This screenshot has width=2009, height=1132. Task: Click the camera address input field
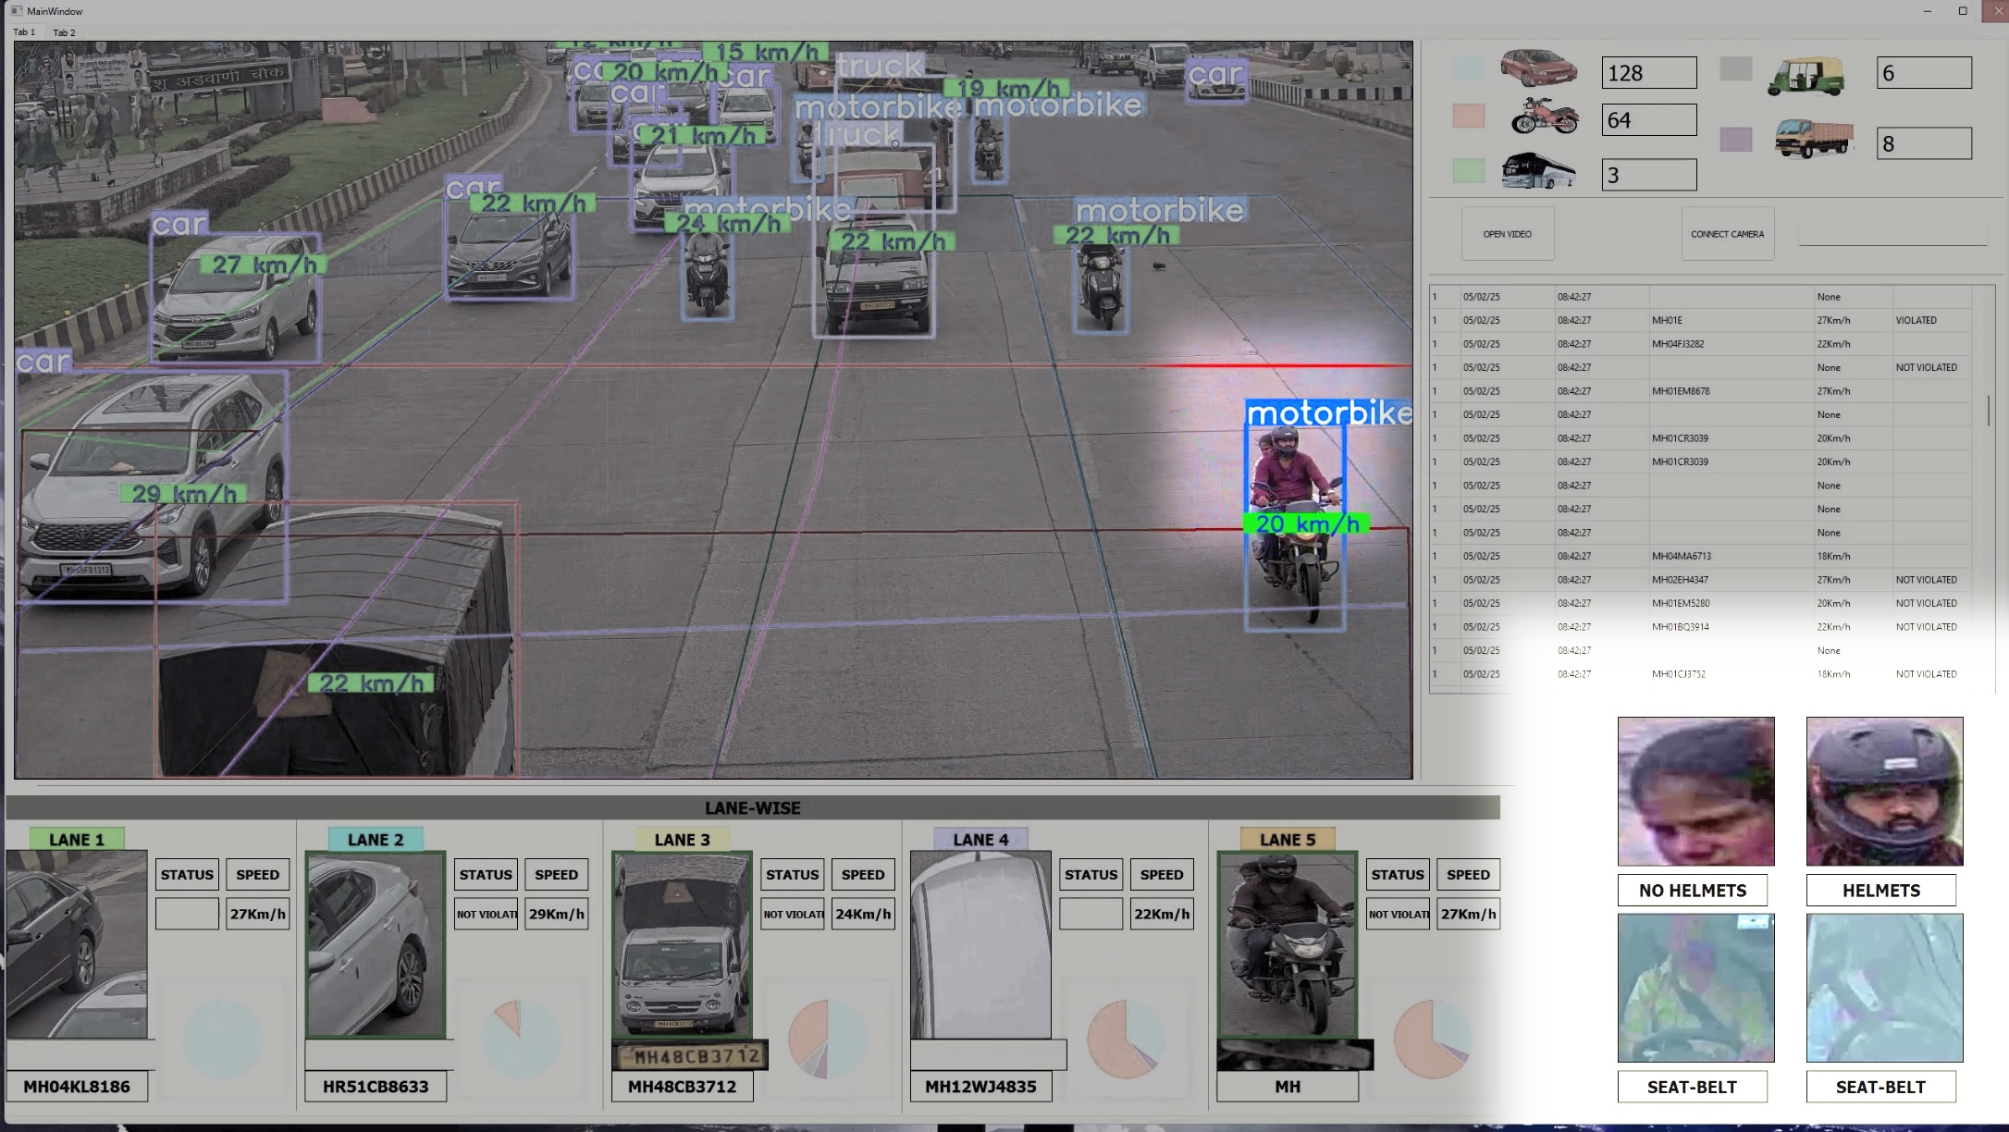click(1892, 234)
